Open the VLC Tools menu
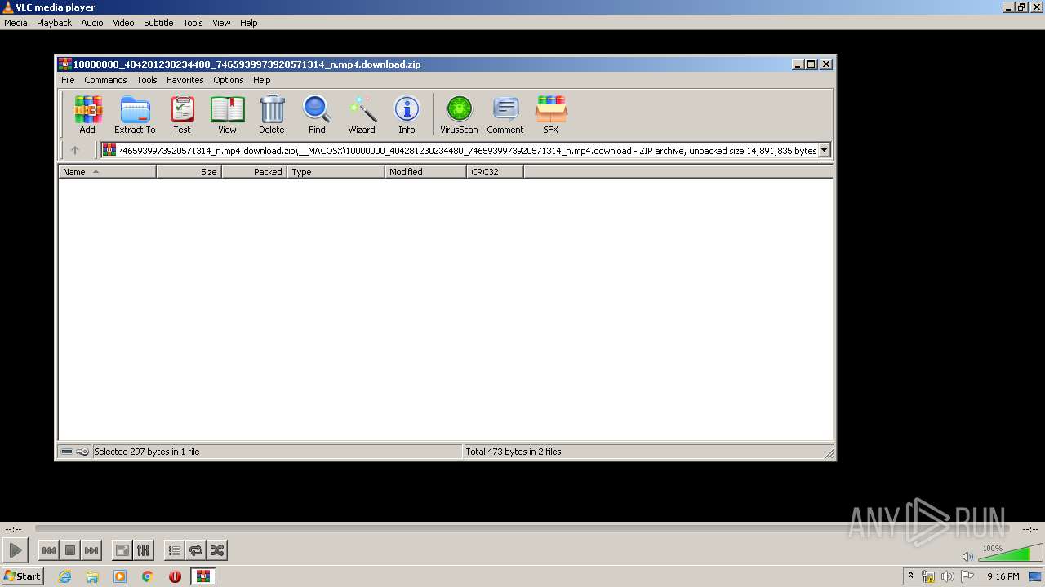Image resolution: width=1045 pixels, height=587 pixels. pyautogui.click(x=193, y=23)
